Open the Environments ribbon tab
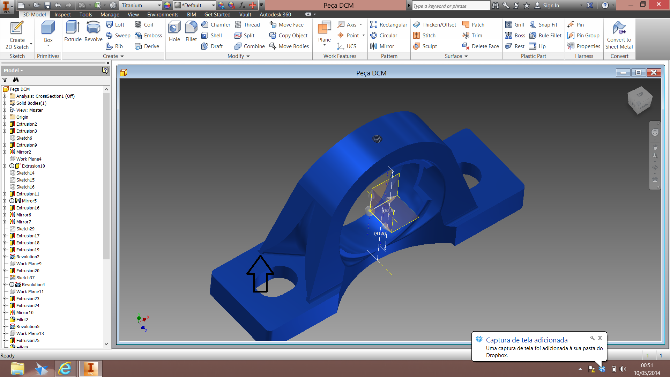The height and width of the screenshot is (377, 670). pyautogui.click(x=163, y=14)
